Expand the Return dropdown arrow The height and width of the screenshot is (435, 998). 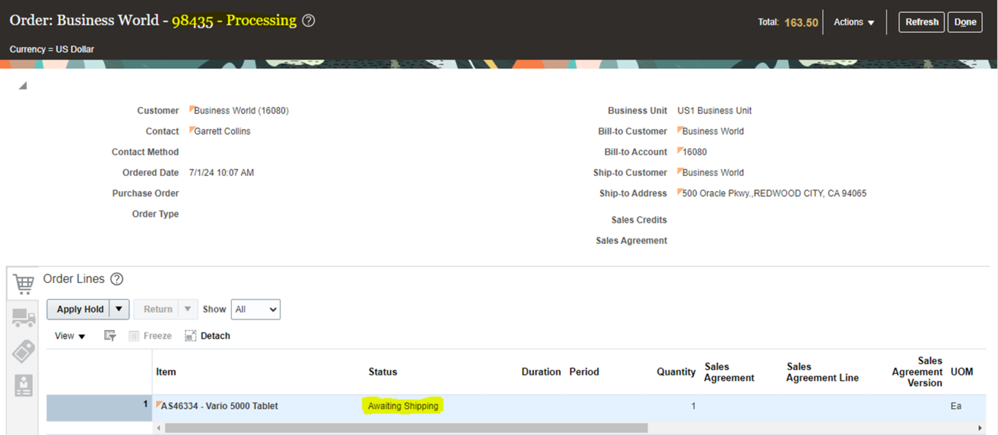188,309
